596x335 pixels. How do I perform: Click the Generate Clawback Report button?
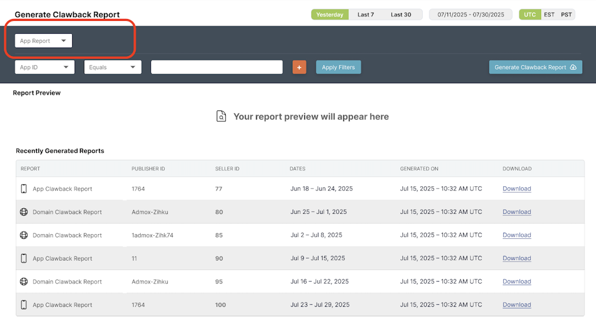pos(535,67)
